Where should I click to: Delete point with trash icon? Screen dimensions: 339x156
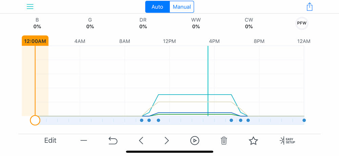[x=224, y=141]
